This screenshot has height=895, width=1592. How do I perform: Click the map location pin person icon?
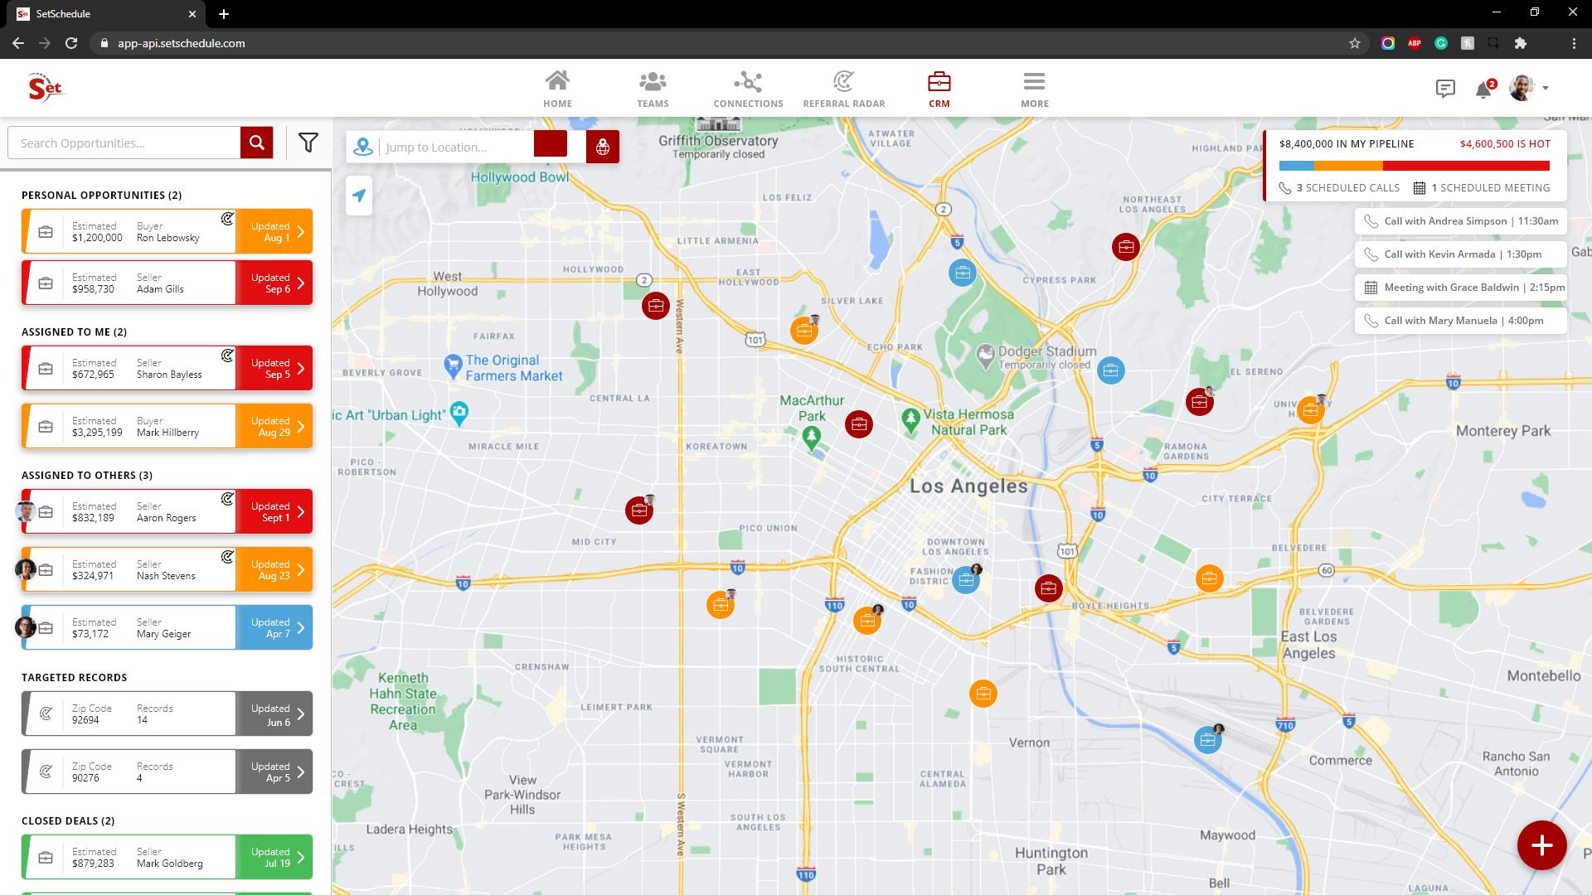[x=363, y=147]
